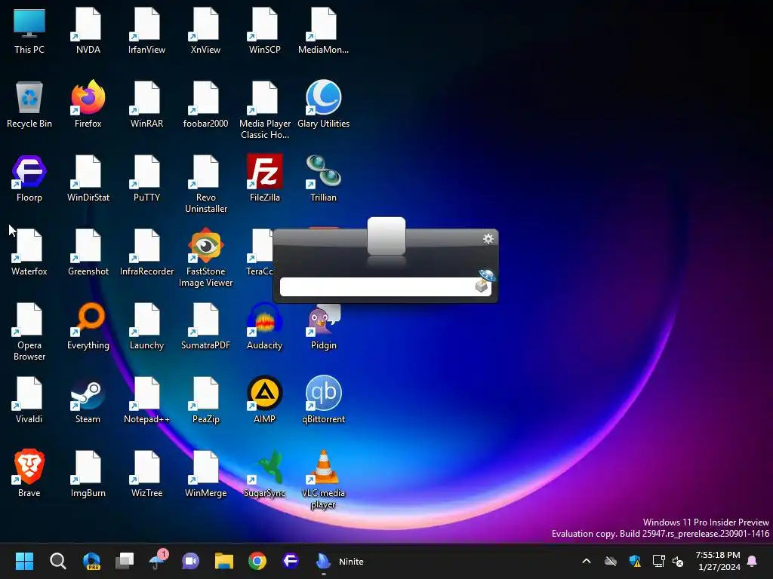
Task: Select the Recycle Bin icon
Action: (29, 105)
